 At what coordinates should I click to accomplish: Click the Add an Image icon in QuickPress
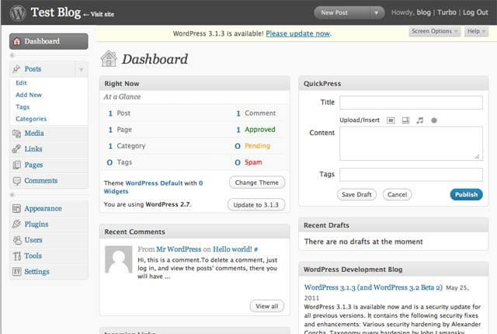(x=391, y=120)
